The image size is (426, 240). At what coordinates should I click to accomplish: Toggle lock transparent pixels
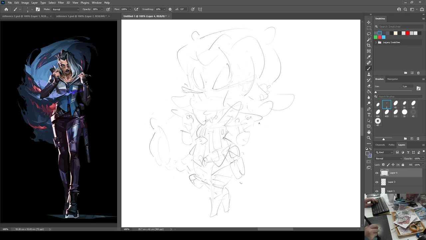383,165
